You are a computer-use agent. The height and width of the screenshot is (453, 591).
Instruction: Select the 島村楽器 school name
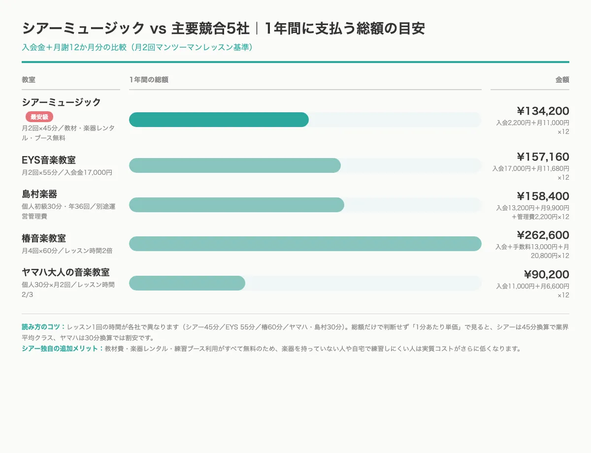coord(39,194)
